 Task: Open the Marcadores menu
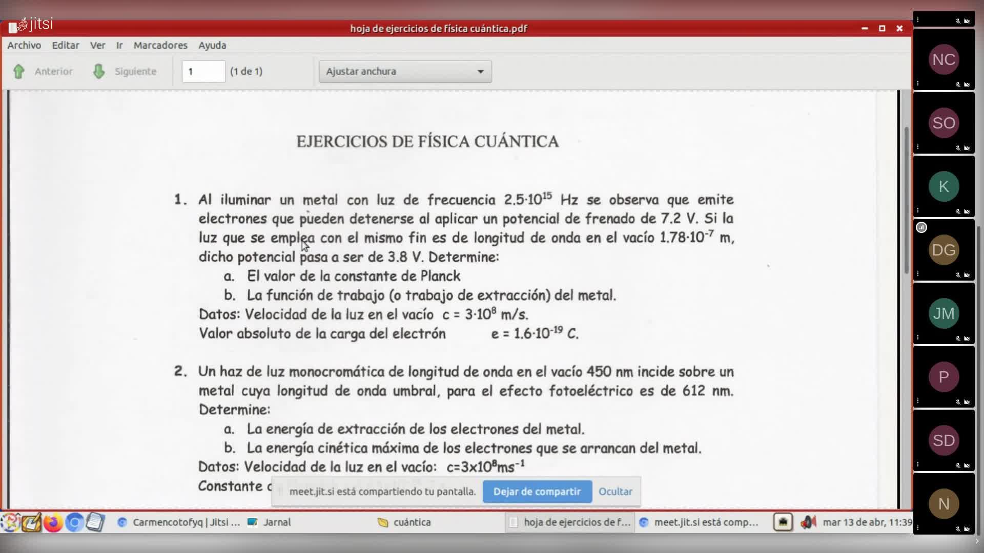pyautogui.click(x=160, y=45)
